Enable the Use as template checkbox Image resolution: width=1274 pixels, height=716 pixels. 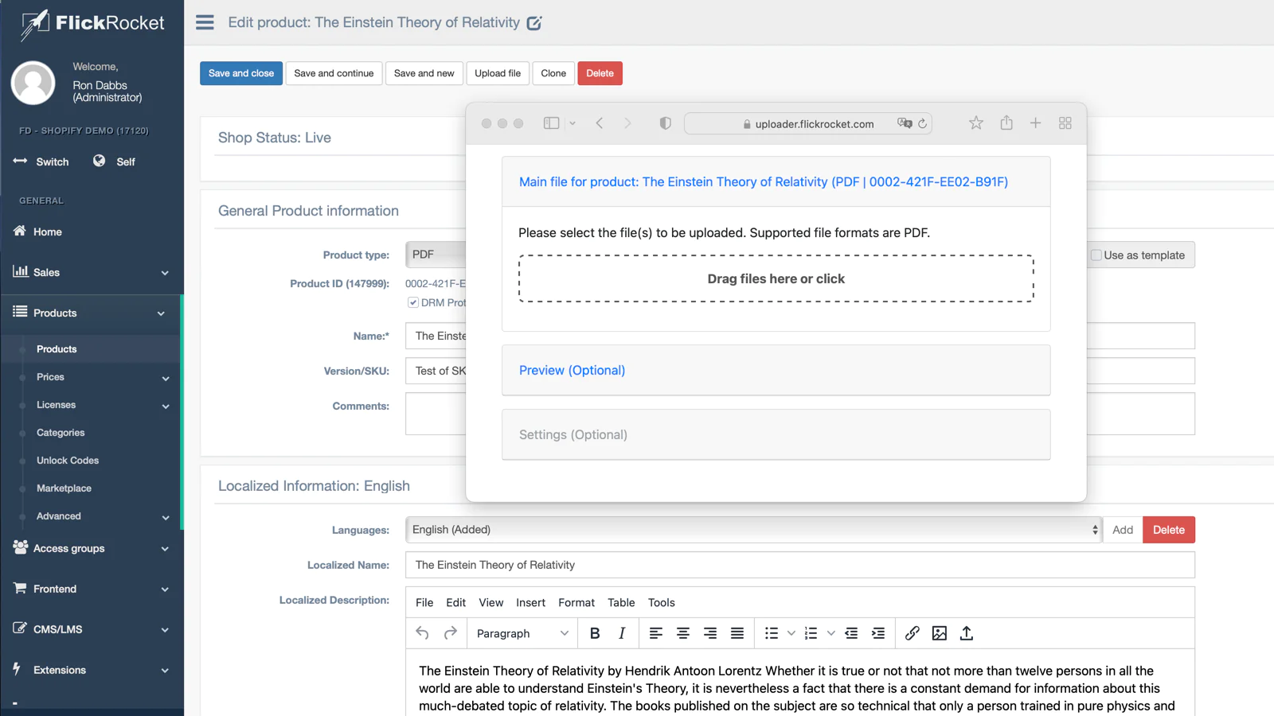1096,255
